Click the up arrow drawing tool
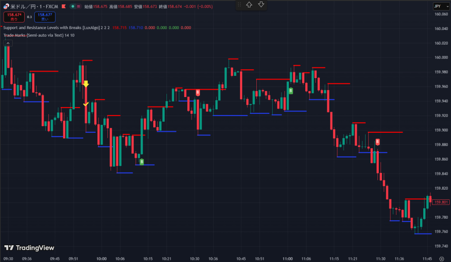This screenshot has width=451, height=262. tap(249, 4)
